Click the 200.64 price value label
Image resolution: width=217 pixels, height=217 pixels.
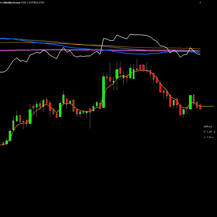point(208,127)
